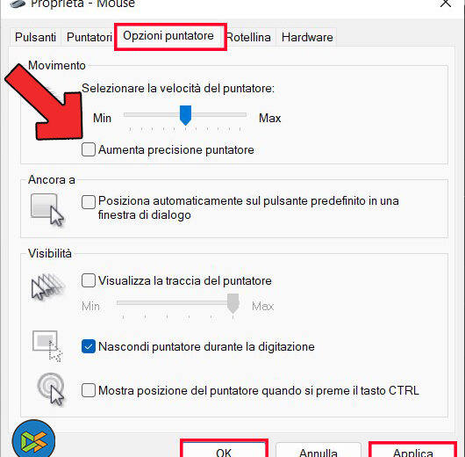Click the round blue logo badge
This screenshot has height=457, width=465.
(33, 439)
